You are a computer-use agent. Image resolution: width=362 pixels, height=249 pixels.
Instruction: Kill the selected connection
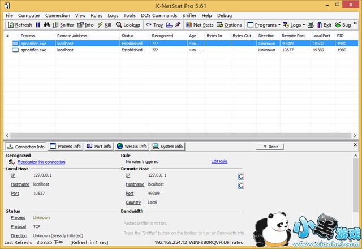(x=104, y=25)
